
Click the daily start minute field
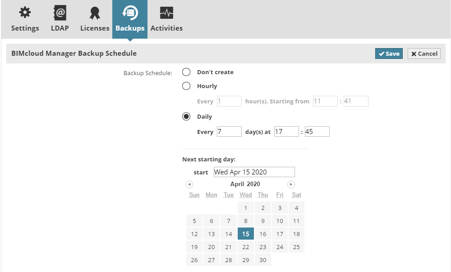pos(317,132)
